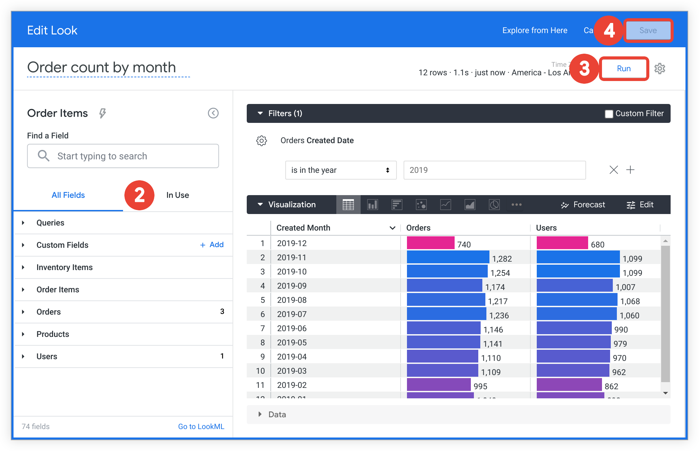Expand the Custom Fields group
This screenshot has height=451, width=699.
click(x=23, y=245)
